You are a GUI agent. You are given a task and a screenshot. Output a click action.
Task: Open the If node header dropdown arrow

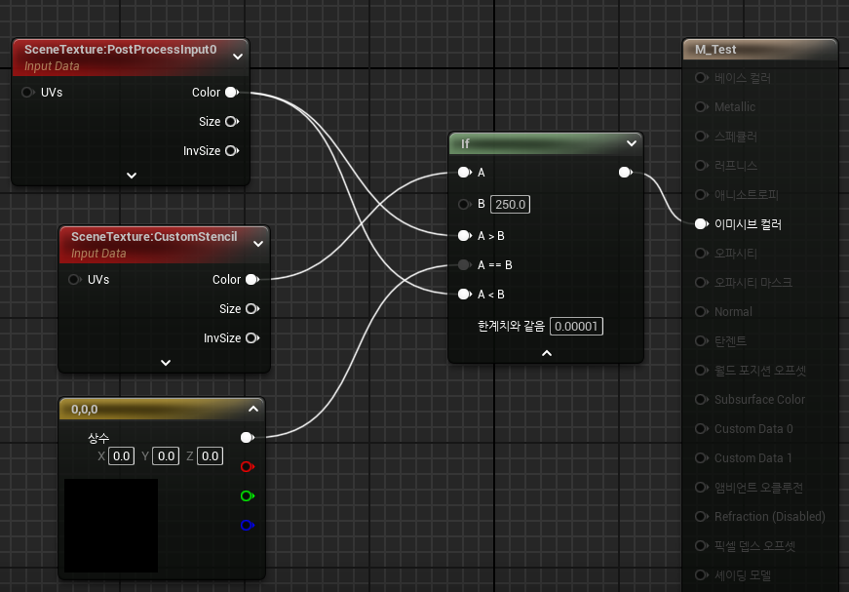click(632, 143)
